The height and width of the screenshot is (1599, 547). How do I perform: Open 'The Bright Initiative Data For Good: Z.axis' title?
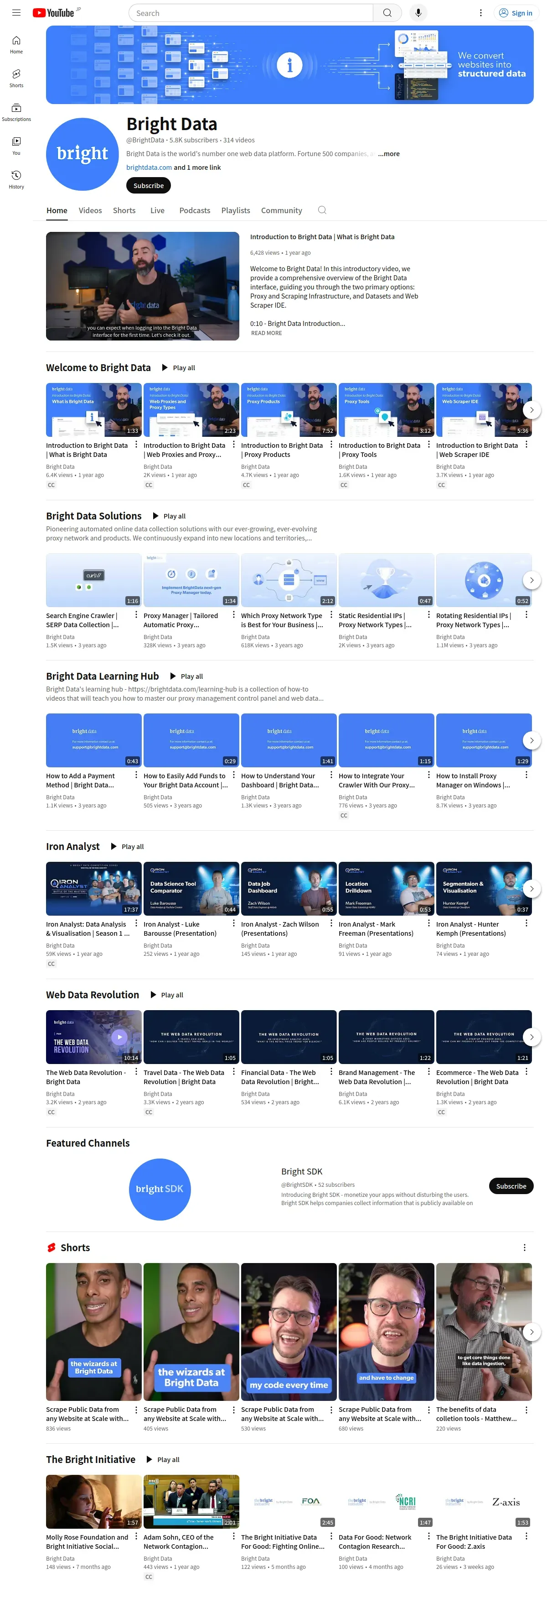tap(474, 1541)
